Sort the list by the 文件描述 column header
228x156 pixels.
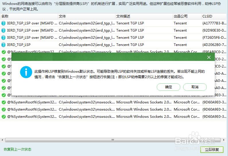pos(144,16)
